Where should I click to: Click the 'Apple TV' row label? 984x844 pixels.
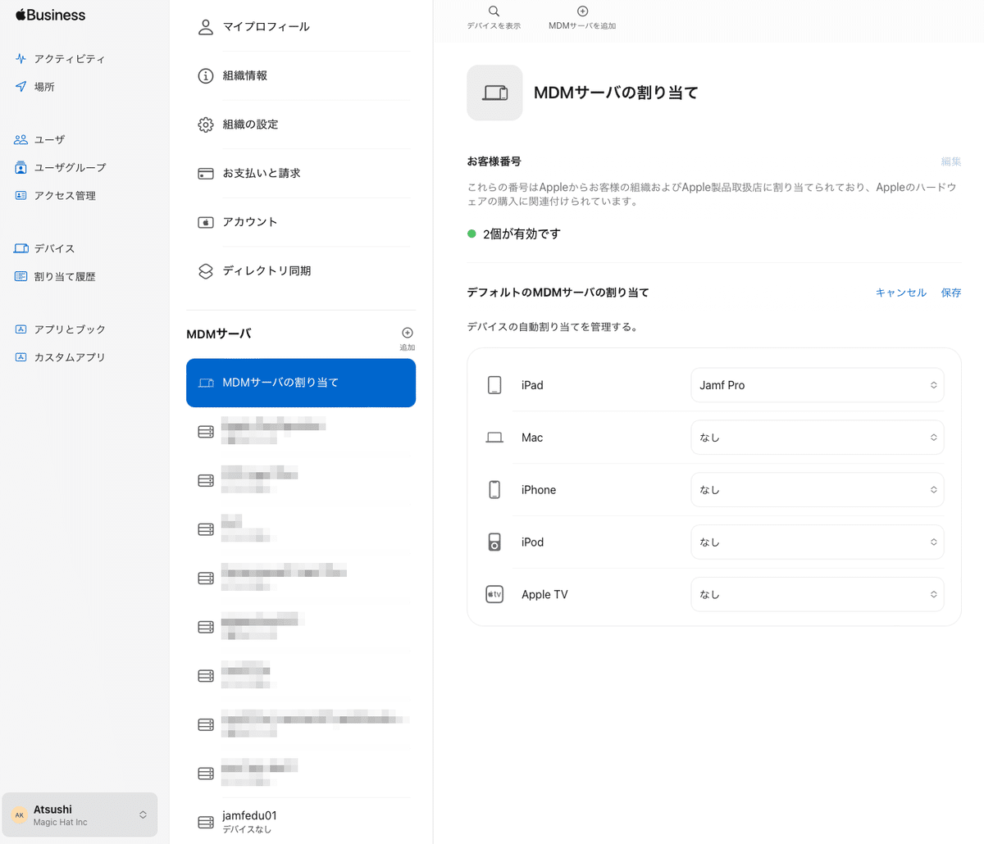tap(544, 595)
